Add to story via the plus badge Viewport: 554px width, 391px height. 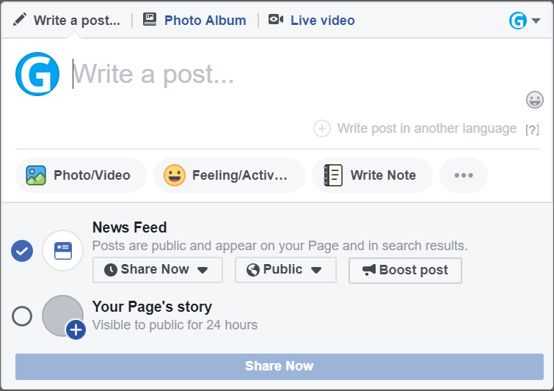coord(76,330)
